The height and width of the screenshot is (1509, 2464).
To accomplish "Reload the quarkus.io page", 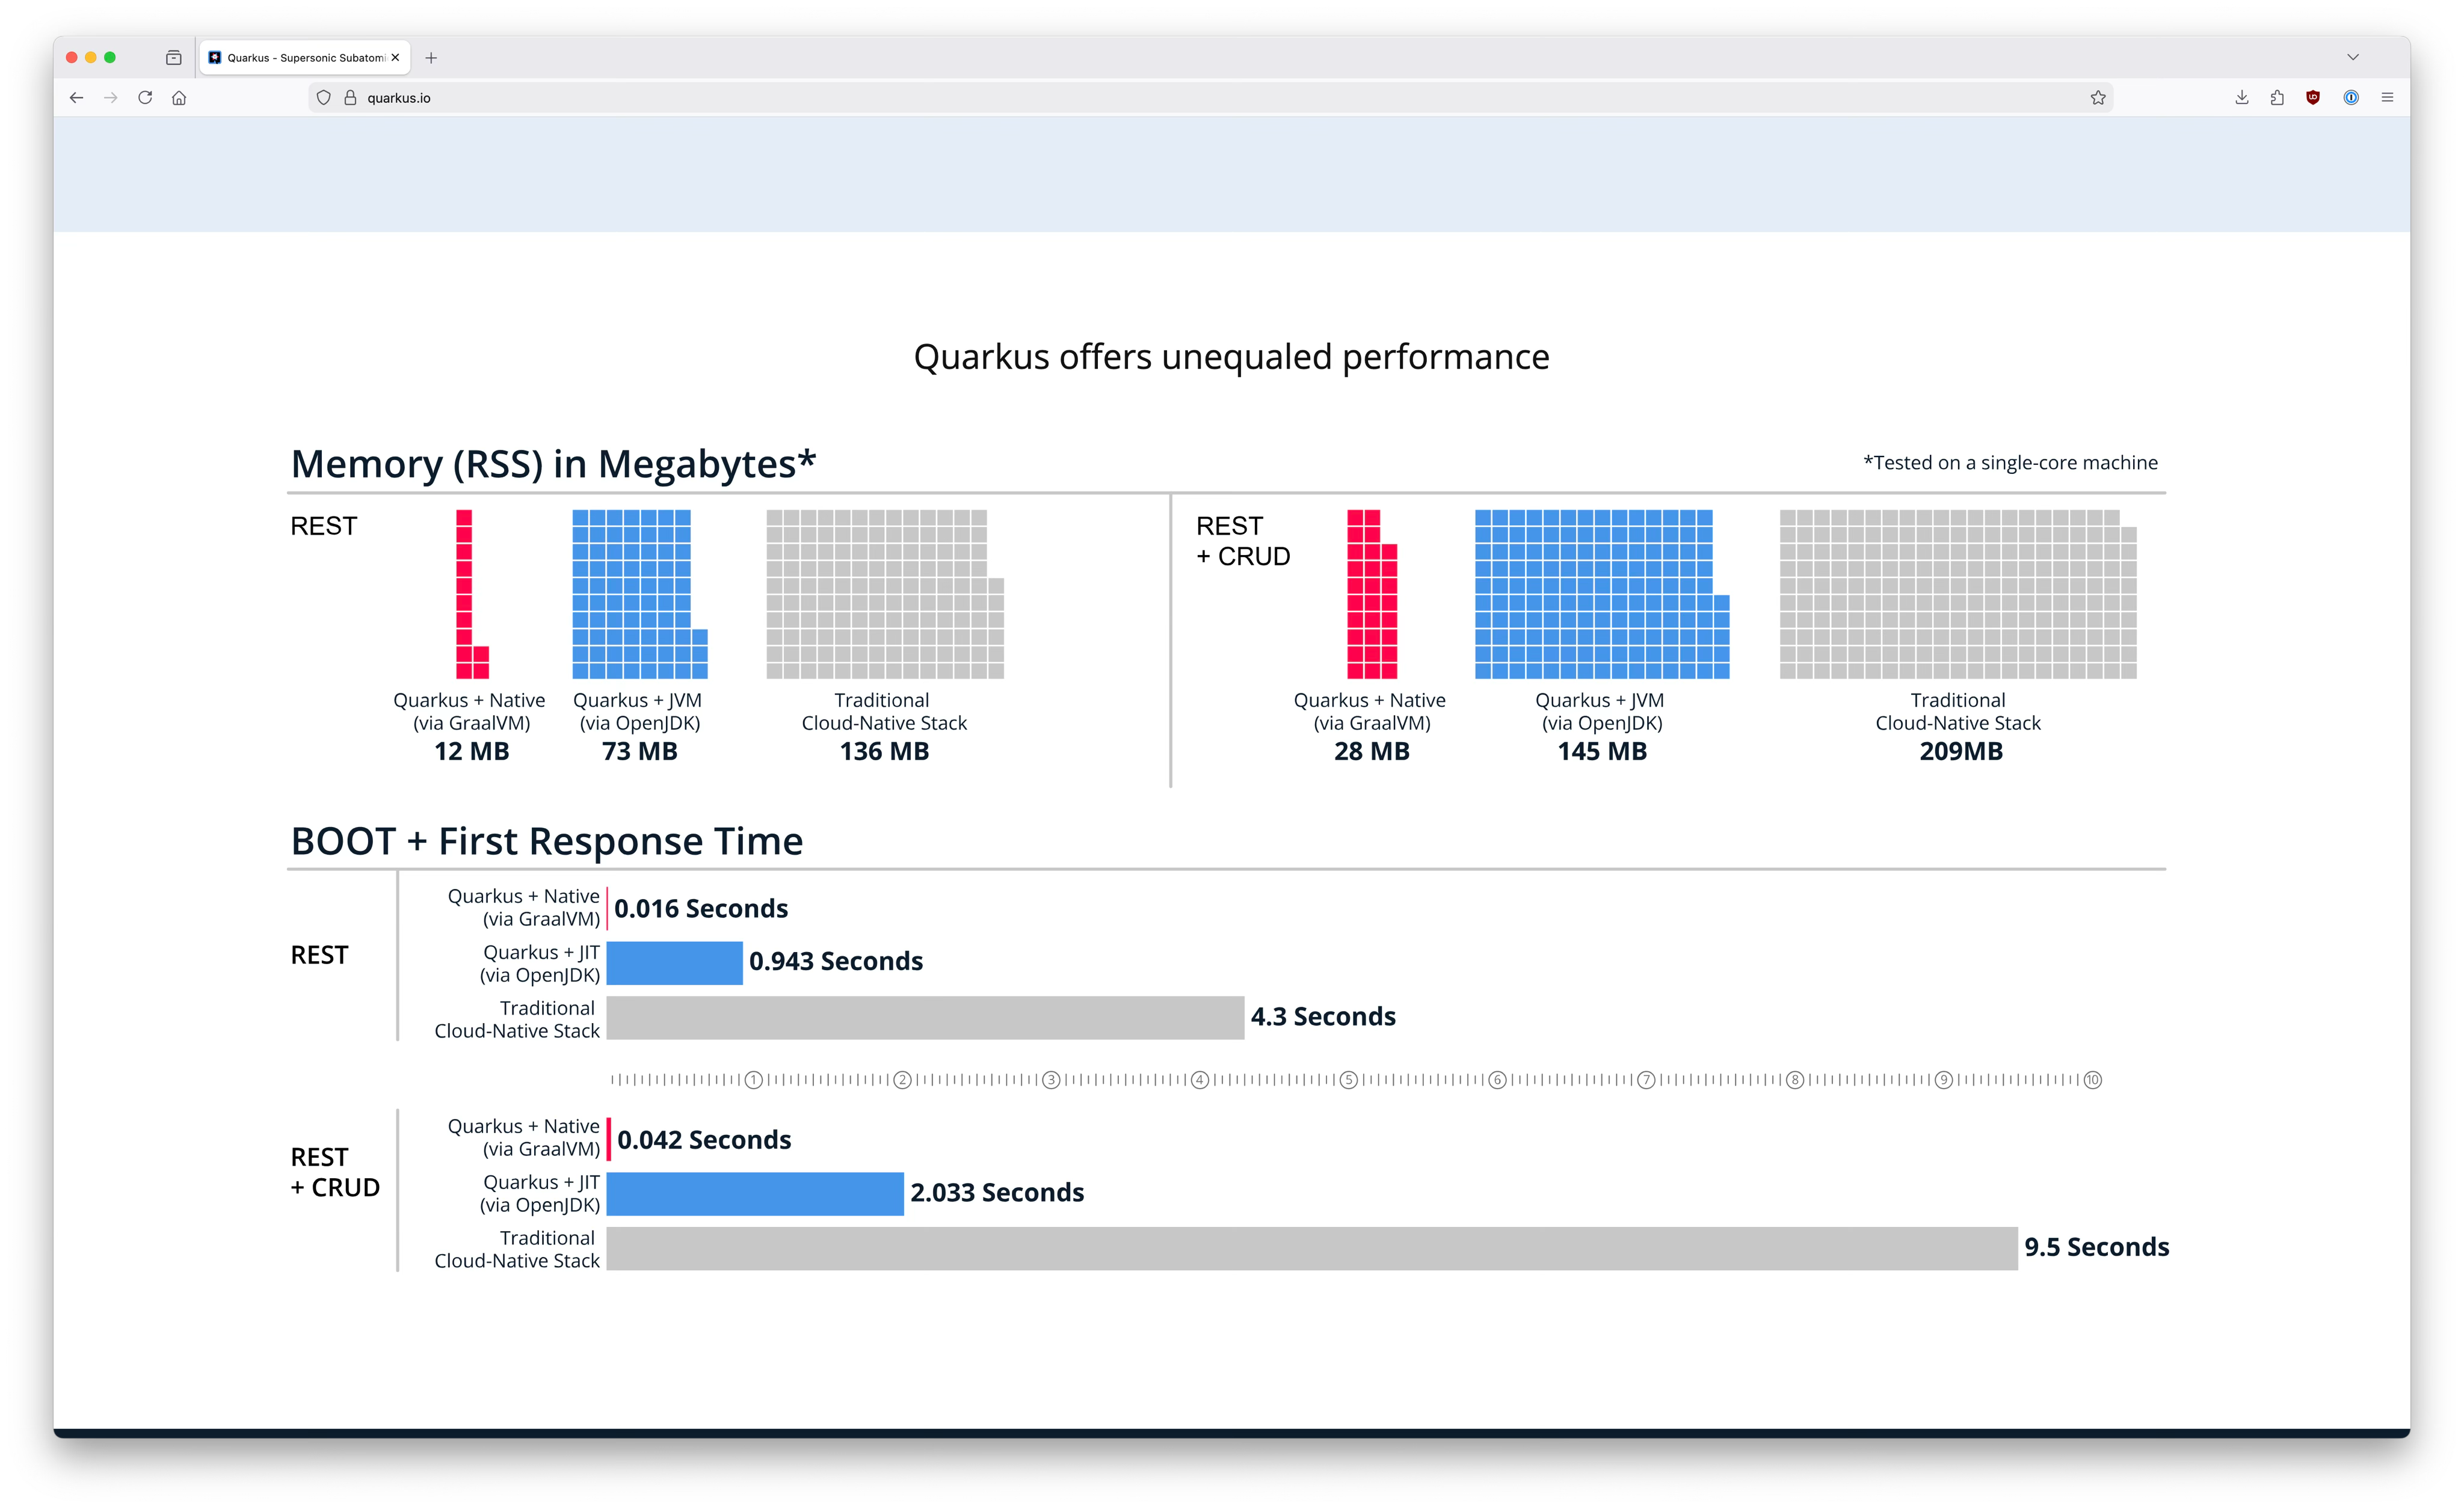I will tap(145, 97).
